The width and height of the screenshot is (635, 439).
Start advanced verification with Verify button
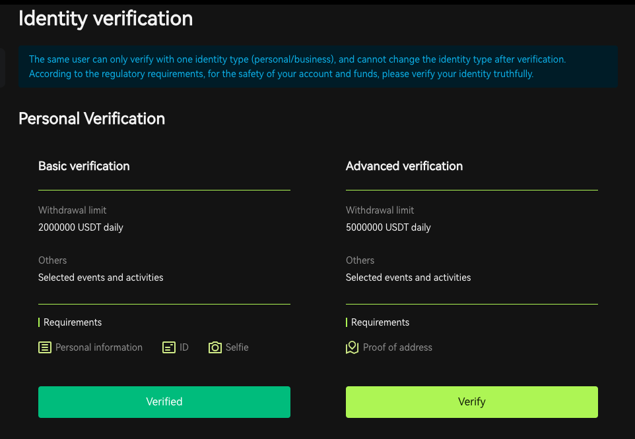[472, 402]
